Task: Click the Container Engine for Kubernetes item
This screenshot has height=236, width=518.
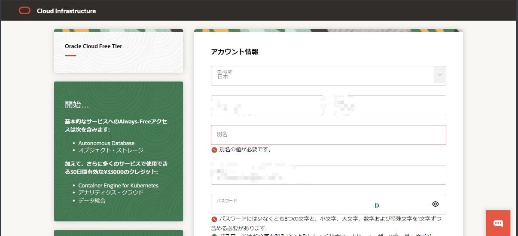Action: tap(118, 185)
